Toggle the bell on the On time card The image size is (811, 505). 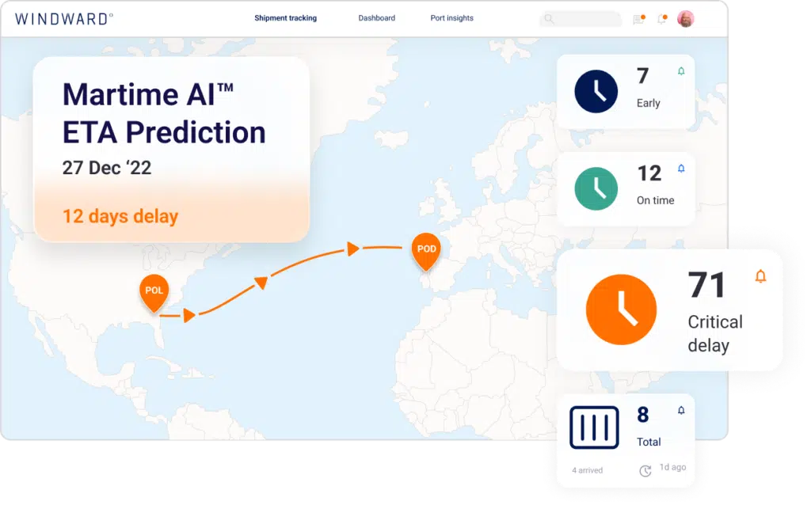tap(681, 169)
